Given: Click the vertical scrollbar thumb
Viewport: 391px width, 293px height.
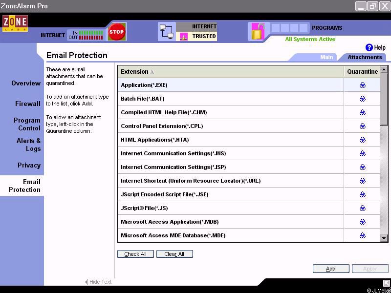Looking at the screenshot, I should pos(384,99).
